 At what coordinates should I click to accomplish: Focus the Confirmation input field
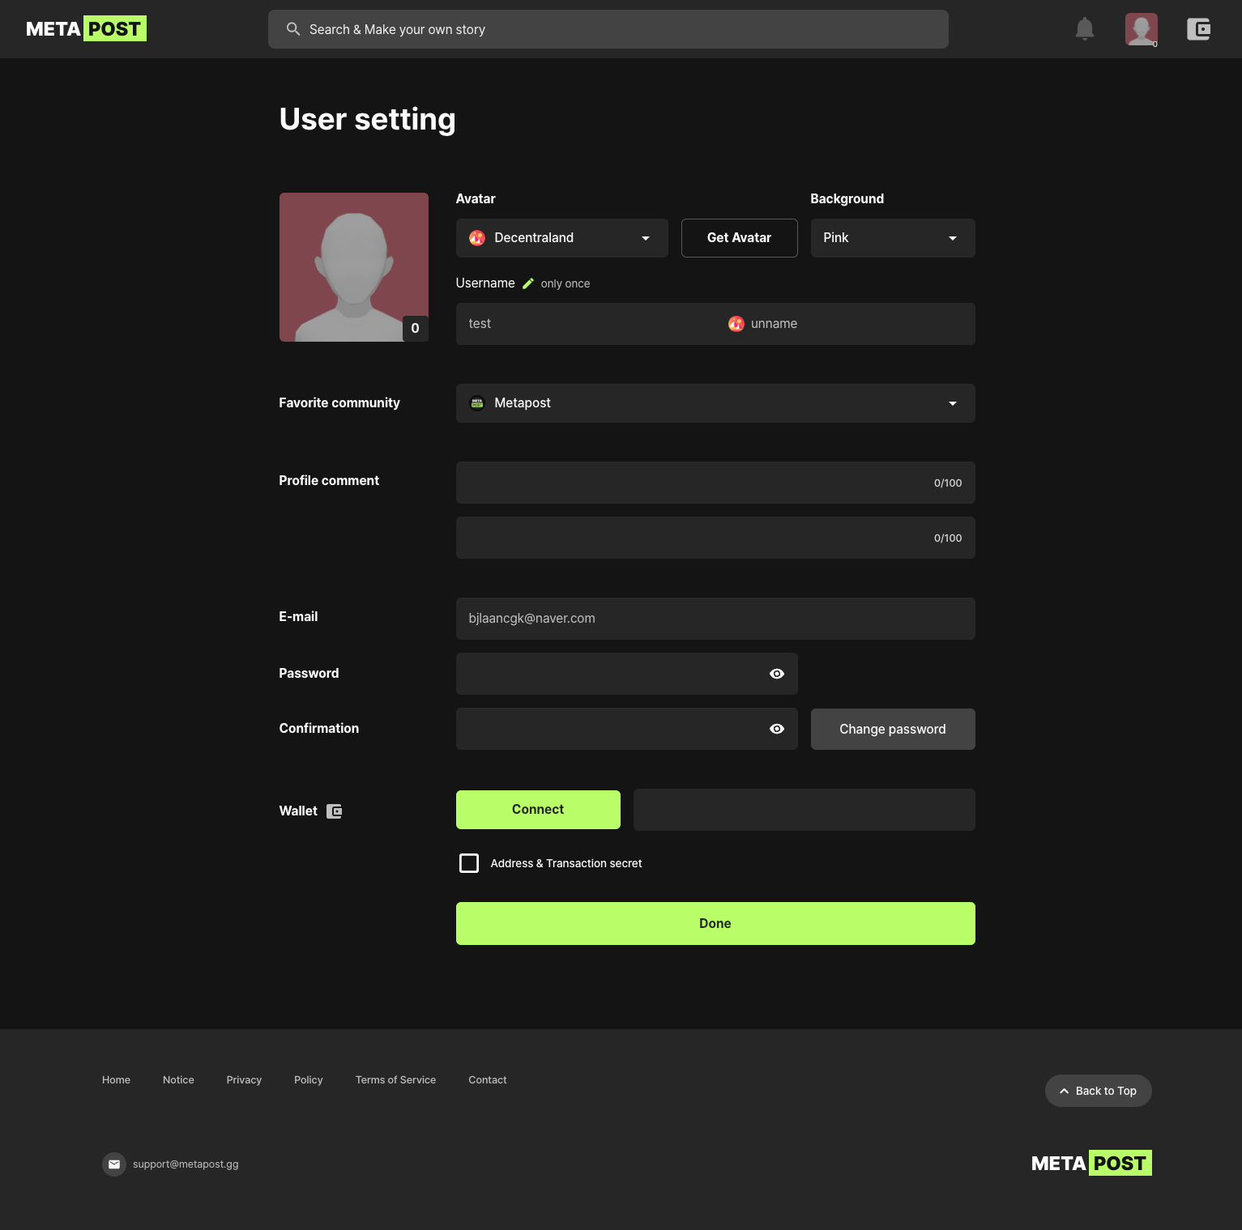pos(627,729)
